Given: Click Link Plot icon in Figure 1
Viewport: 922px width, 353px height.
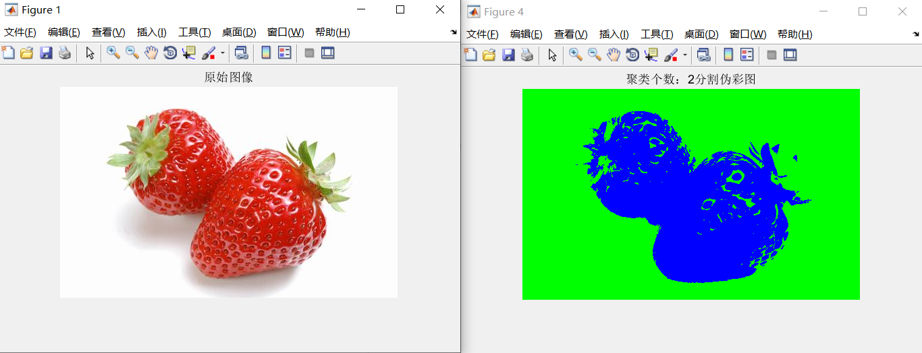Looking at the screenshot, I should [x=242, y=53].
